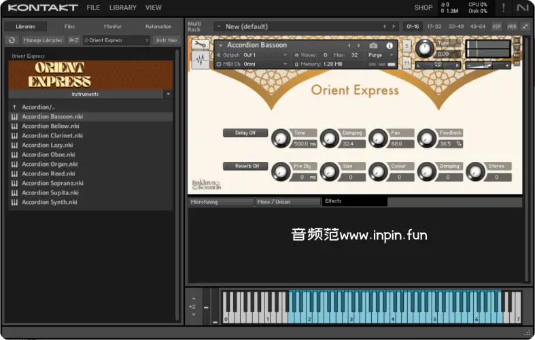Adjust the instrument volume slider
The height and width of the screenshot is (340, 535).
(x=488, y=65)
